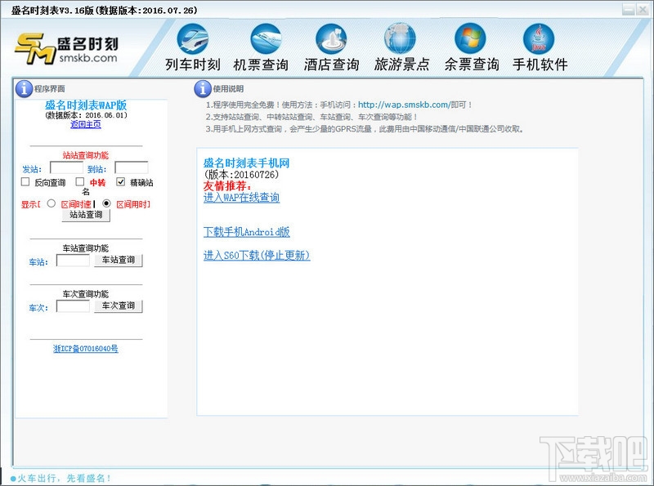Click the 盛名时刻表WAP版 heading

(86, 105)
